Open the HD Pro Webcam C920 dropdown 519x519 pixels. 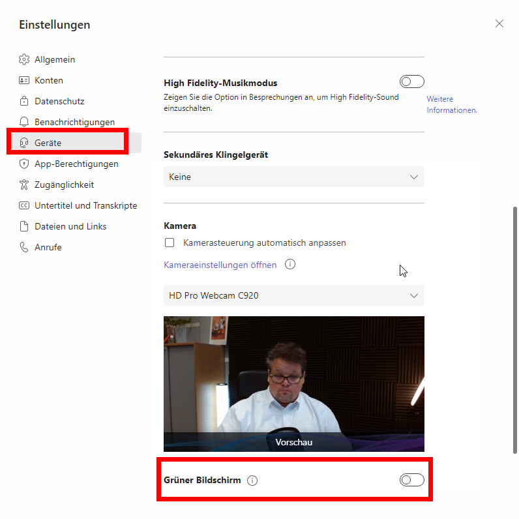pos(294,295)
